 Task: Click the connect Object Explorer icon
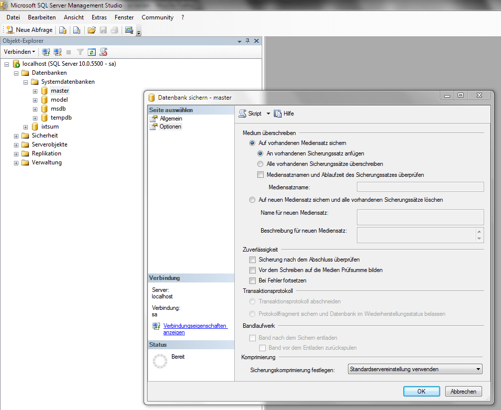click(46, 52)
